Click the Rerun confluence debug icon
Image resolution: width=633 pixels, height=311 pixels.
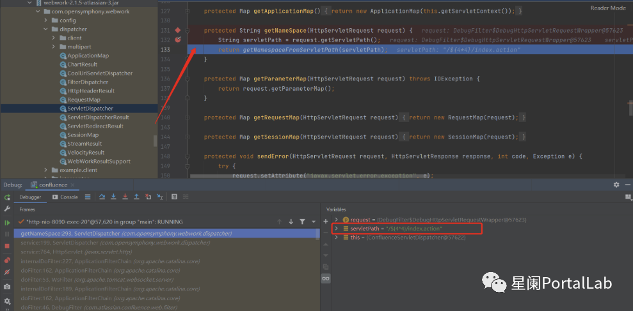click(x=7, y=197)
